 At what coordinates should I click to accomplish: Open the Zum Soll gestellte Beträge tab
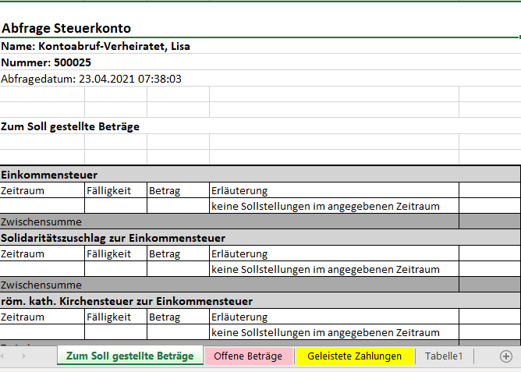pyautogui.click(x=130, y=356)
